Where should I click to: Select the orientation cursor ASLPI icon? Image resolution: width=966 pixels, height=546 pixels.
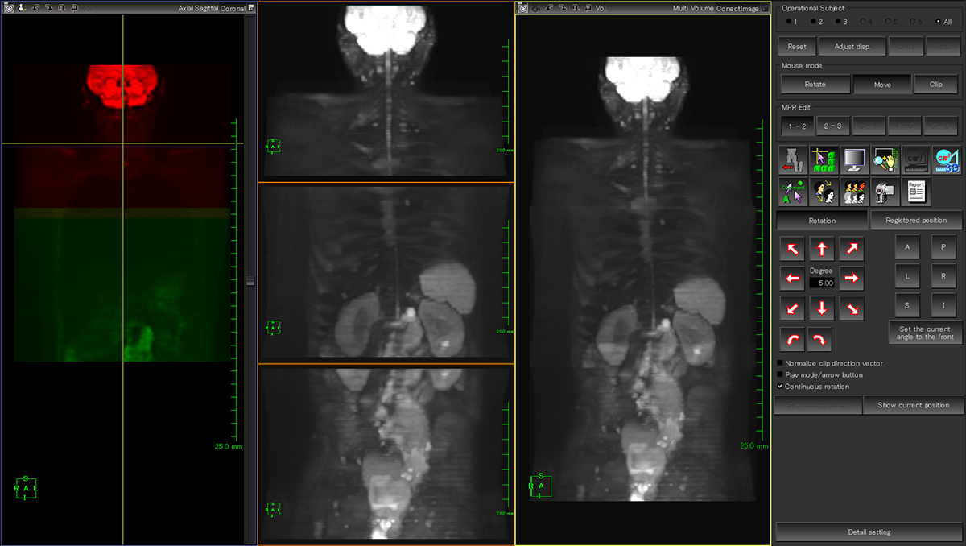824,160
